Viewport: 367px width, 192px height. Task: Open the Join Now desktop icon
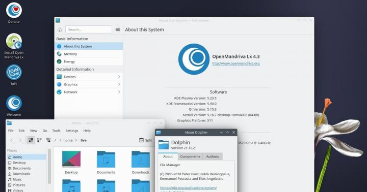(14, 72)
